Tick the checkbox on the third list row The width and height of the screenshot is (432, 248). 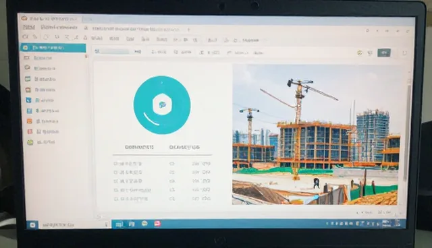115,181
